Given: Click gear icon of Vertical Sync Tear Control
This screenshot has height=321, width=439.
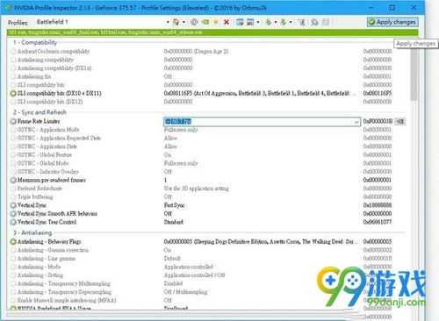Looking at the screenshot, I should pyautogui.click(x=13, y=222).
